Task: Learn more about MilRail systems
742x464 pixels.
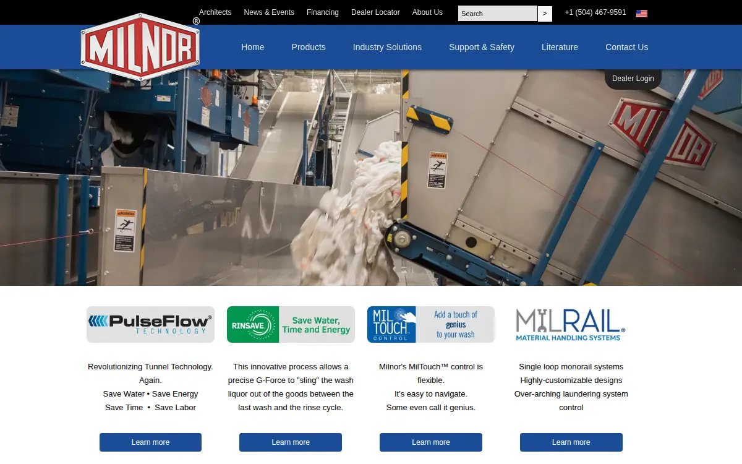Action: [571, 442]
